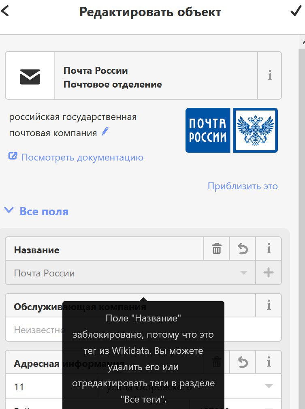Click the российская государственная почтовая компания description
305x409 pixels.
(x=73, y=125)
